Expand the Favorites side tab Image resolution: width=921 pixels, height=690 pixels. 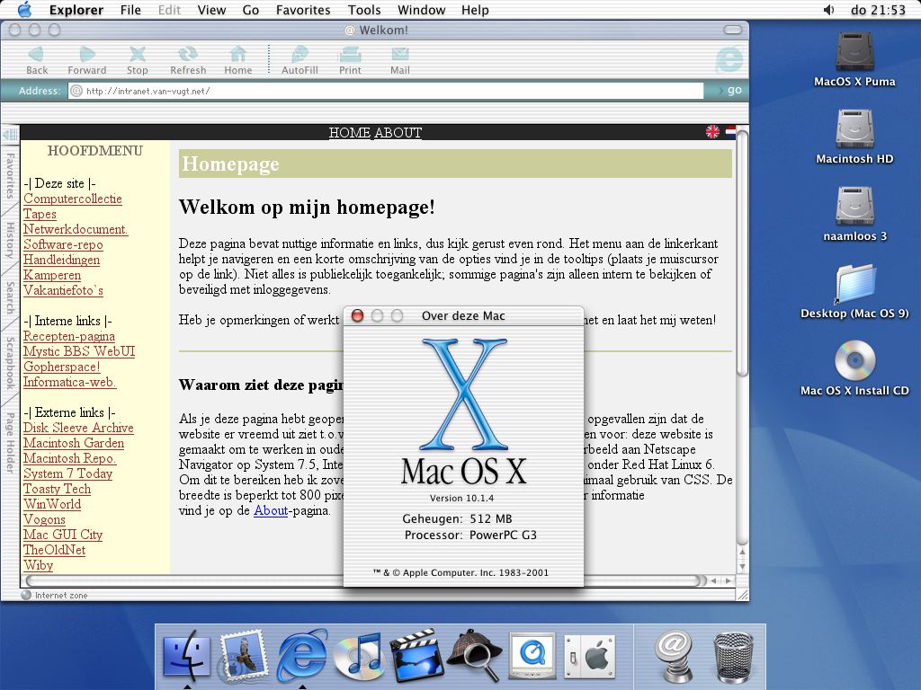click(10, 174)
